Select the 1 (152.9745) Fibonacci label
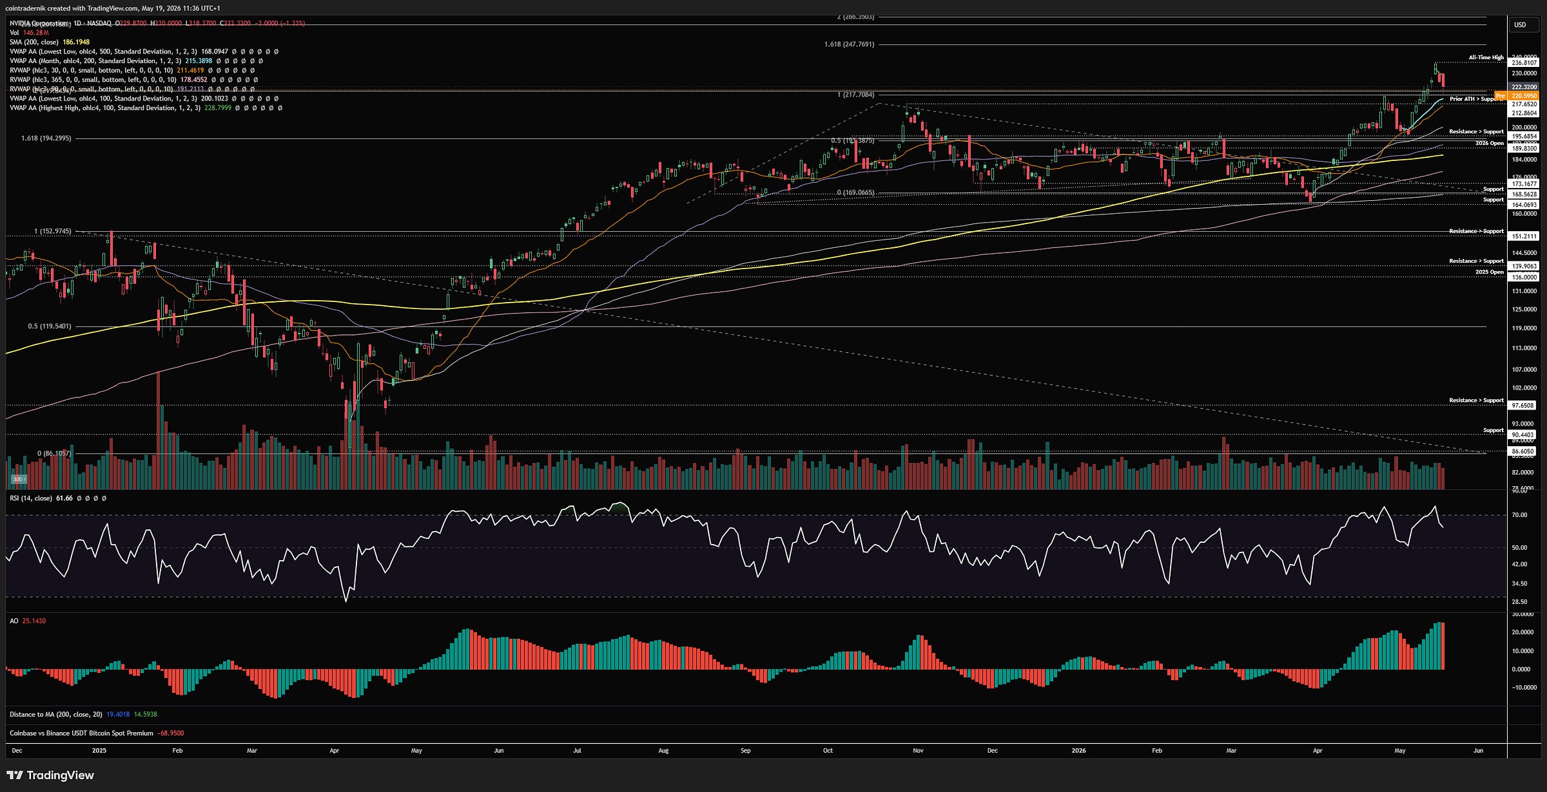This screenshot has width=1547, height=792. click(53, 231)
